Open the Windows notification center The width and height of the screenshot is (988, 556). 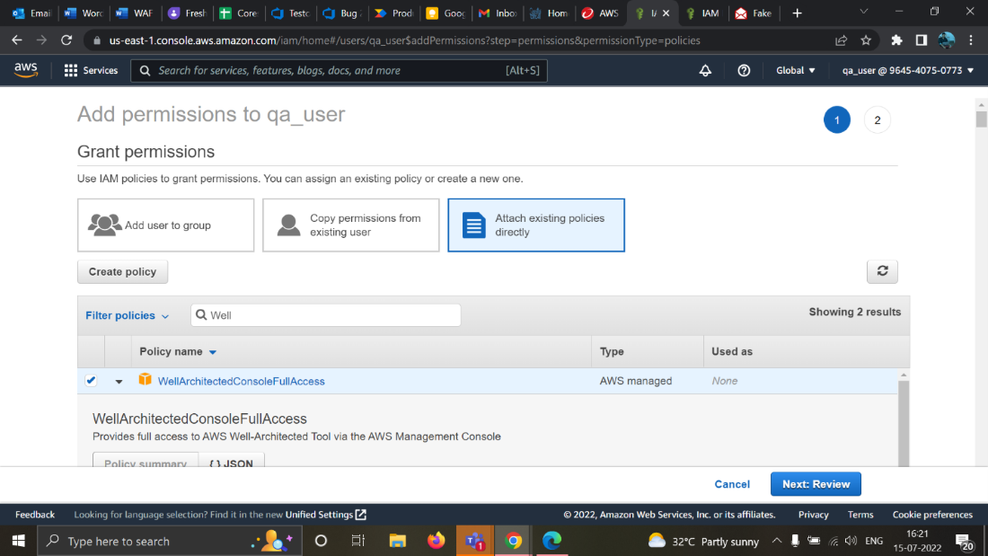965,542
